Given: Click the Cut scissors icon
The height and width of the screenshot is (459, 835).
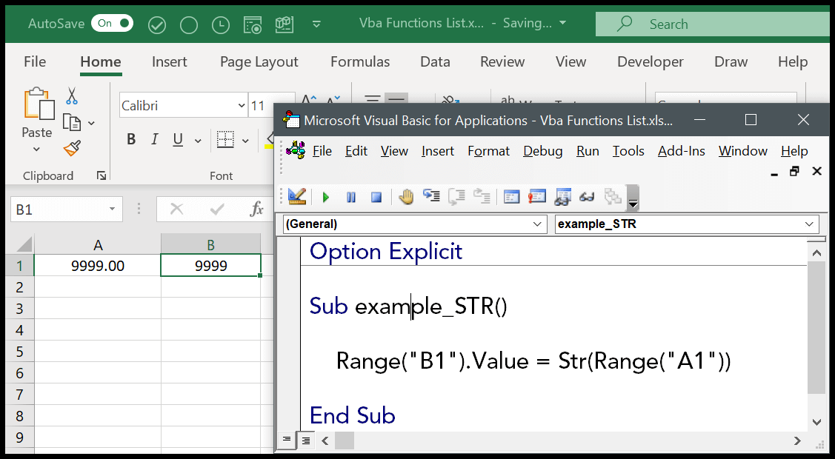Looking at the screenshot, I should click(x=72, y=96).
